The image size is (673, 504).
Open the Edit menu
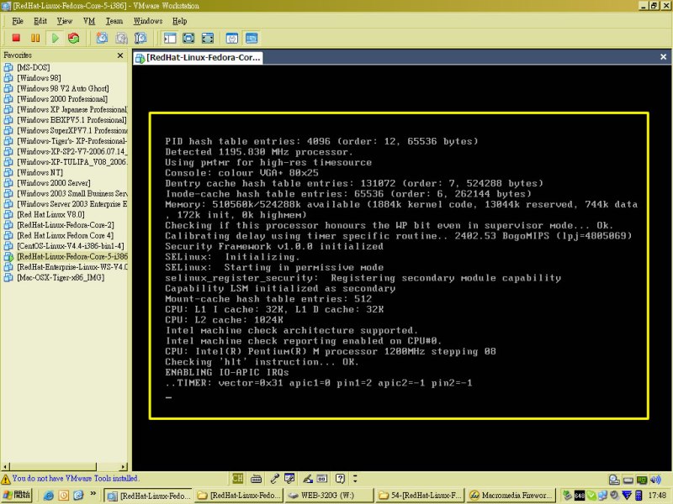coord(40,21)
